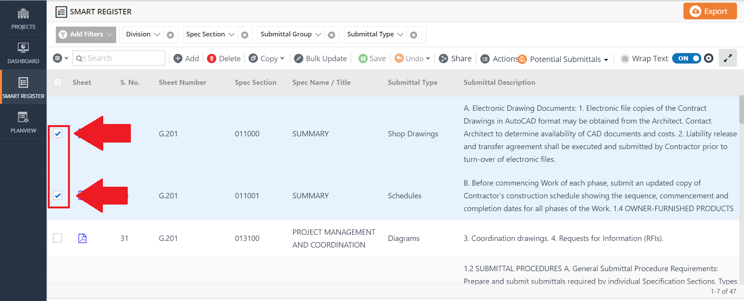Check the row 31 Diagrams checkbox
Image resolution: width=744 pixels, height=301 pixels.
57,238
